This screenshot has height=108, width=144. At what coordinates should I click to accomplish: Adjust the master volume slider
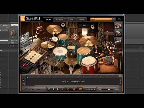[x=107, y=89]
